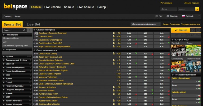Image resolution: width=203 pixels, height=106 pixels.
Task: Open the Покер menu item
Action: point(101,7)
